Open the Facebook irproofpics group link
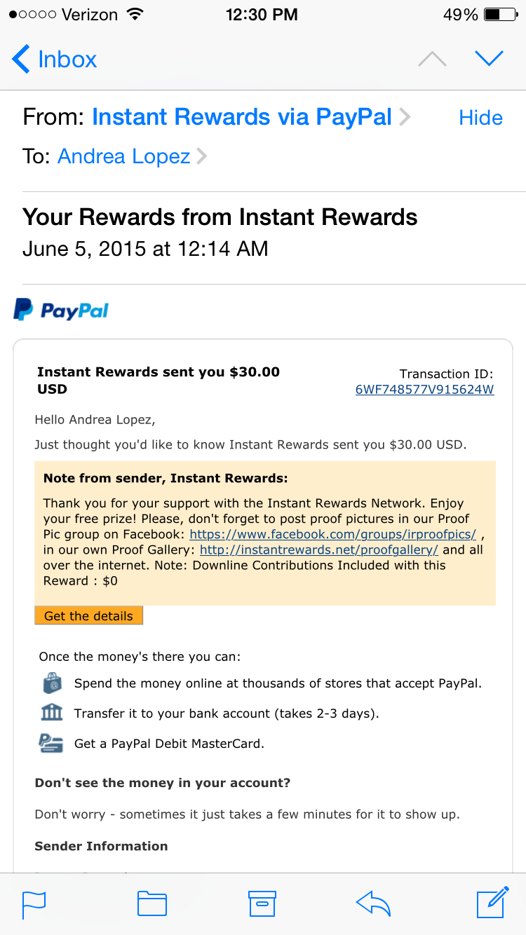Viewport: 526px width, 935px height. click(333, 534)
